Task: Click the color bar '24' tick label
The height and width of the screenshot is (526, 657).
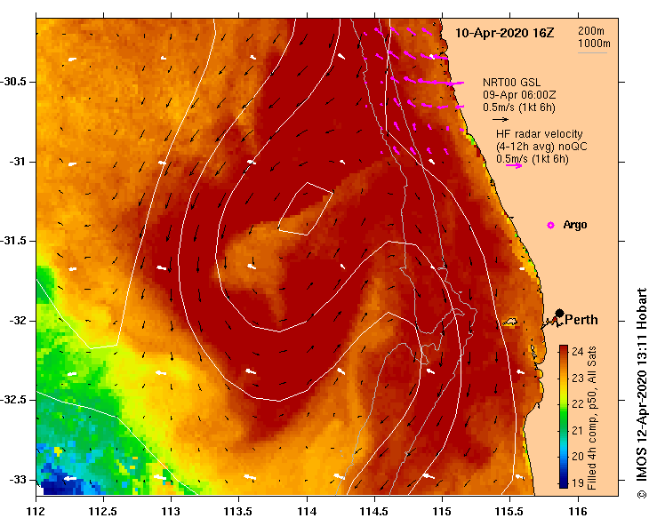Action: coord(577,351)
